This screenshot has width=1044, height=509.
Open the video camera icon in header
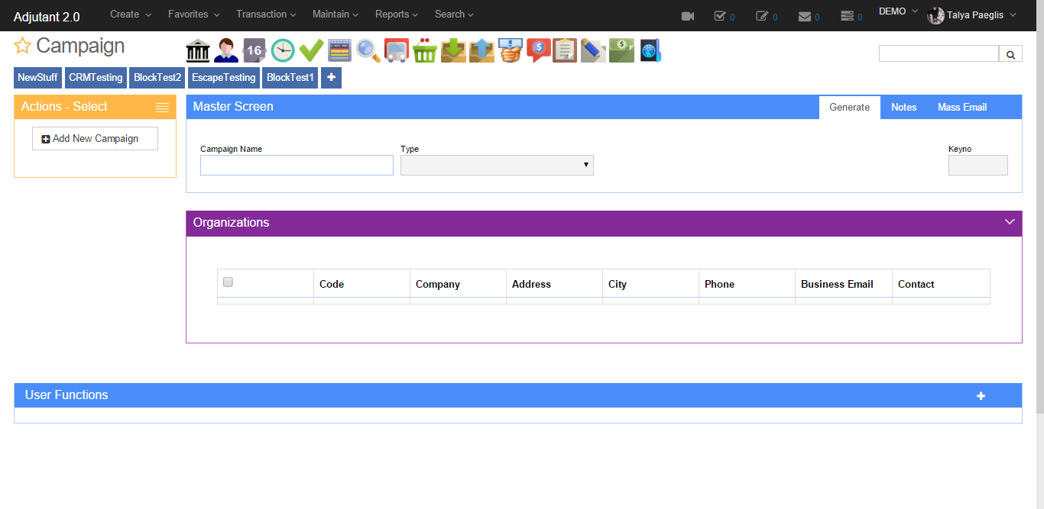688,16
